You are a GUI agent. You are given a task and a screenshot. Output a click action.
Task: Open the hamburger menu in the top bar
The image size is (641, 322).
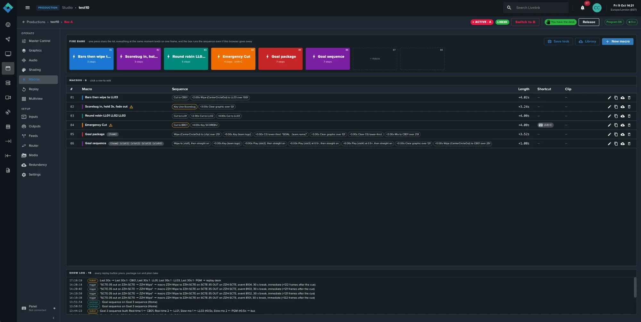click(x=28, y=8)
